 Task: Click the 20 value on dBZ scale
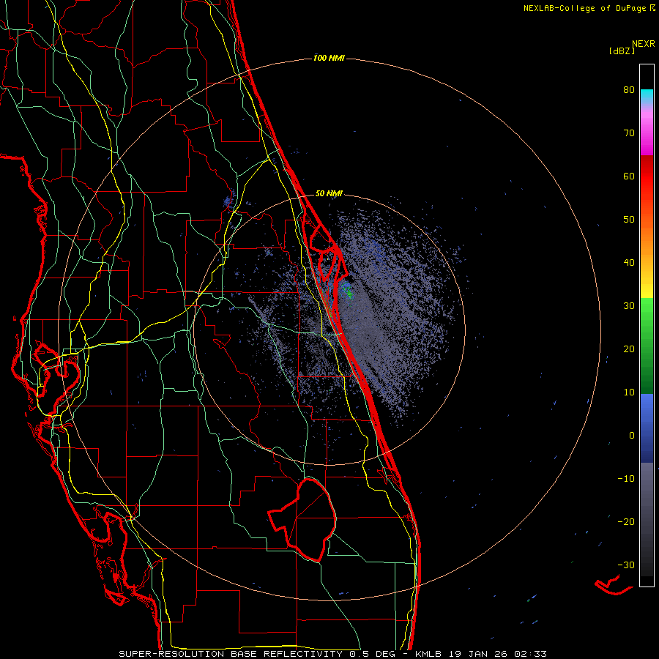tap(629, 349)
